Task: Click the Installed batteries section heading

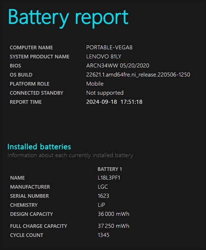Action: 39,147
